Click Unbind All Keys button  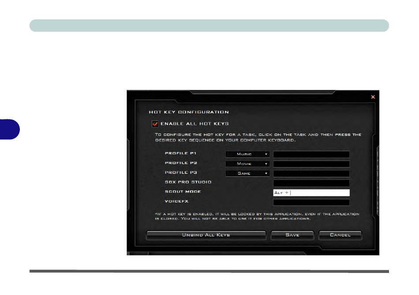click(x=206, y=235)
